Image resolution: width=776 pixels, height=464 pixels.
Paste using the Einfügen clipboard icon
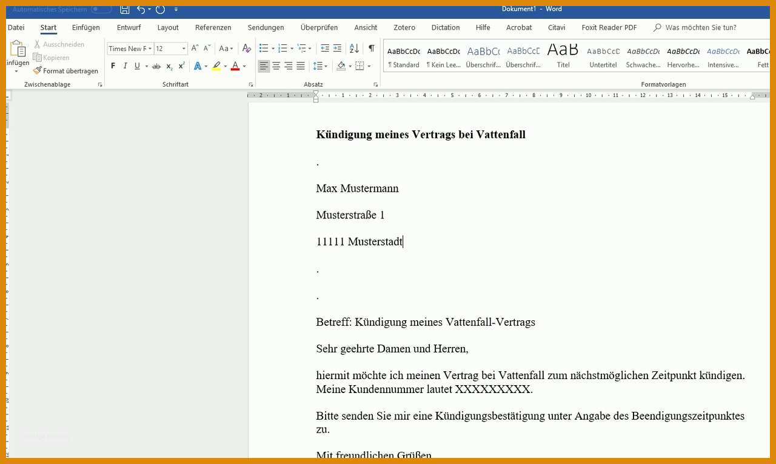(18, 49)
